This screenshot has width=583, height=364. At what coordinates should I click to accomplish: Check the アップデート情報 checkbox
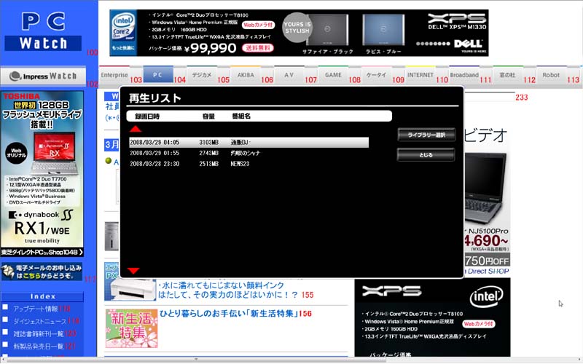[5, 307]
